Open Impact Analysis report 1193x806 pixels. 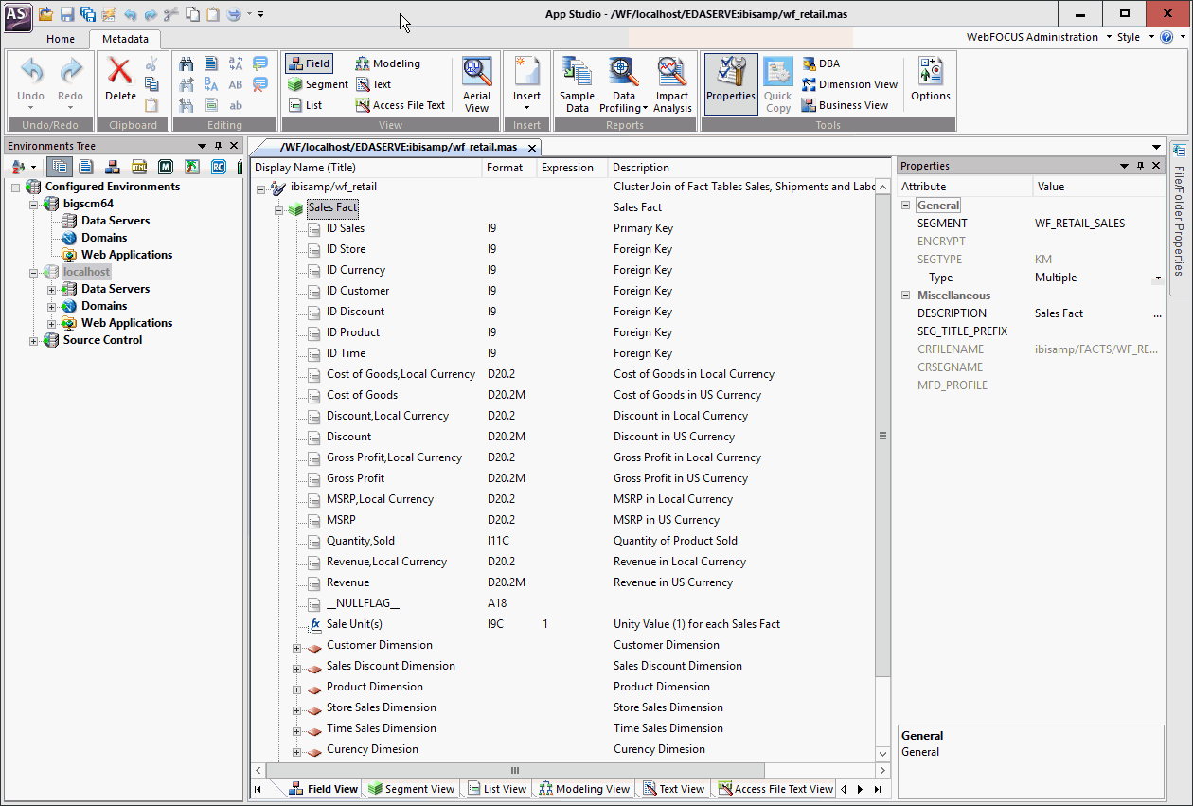pos(672,84)
